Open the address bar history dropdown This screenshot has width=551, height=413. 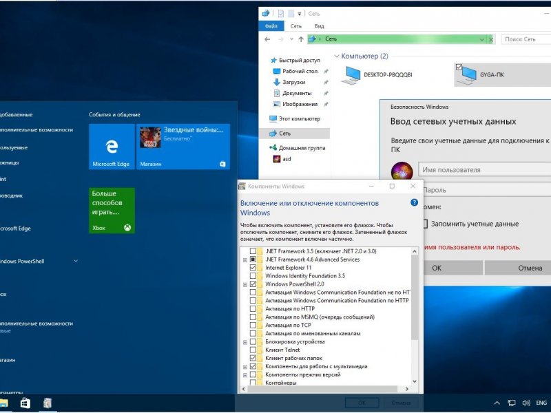pos(482,39)
